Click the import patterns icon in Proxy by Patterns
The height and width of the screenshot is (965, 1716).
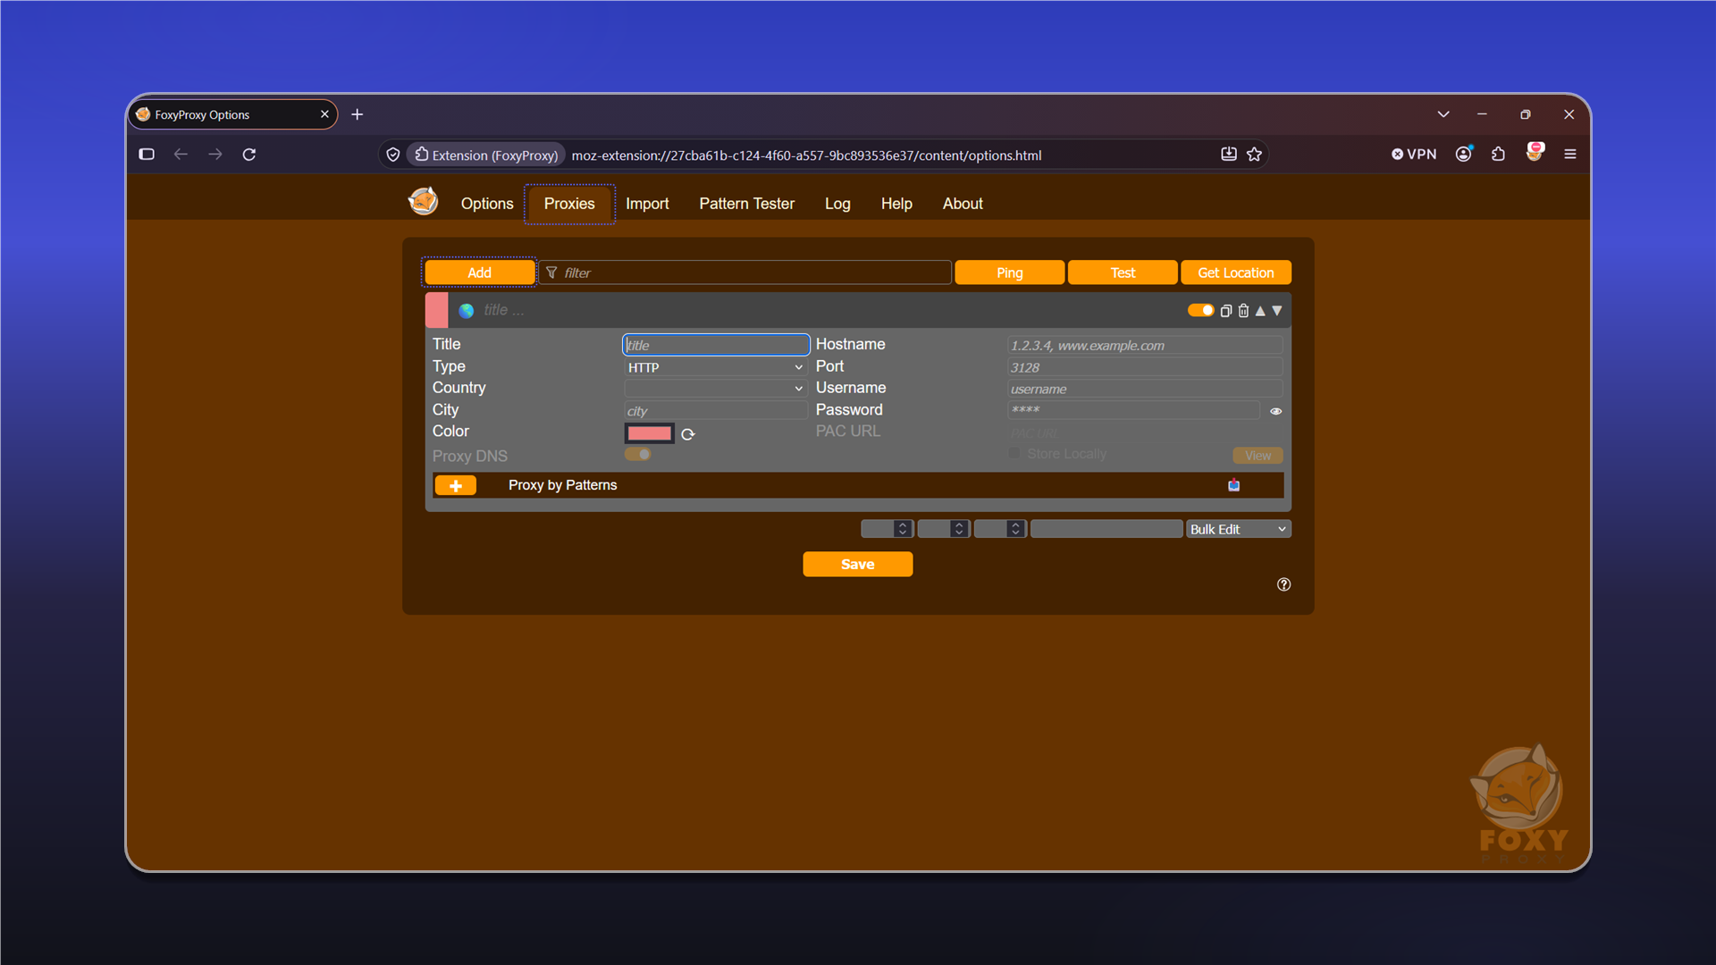[1234, 485]
